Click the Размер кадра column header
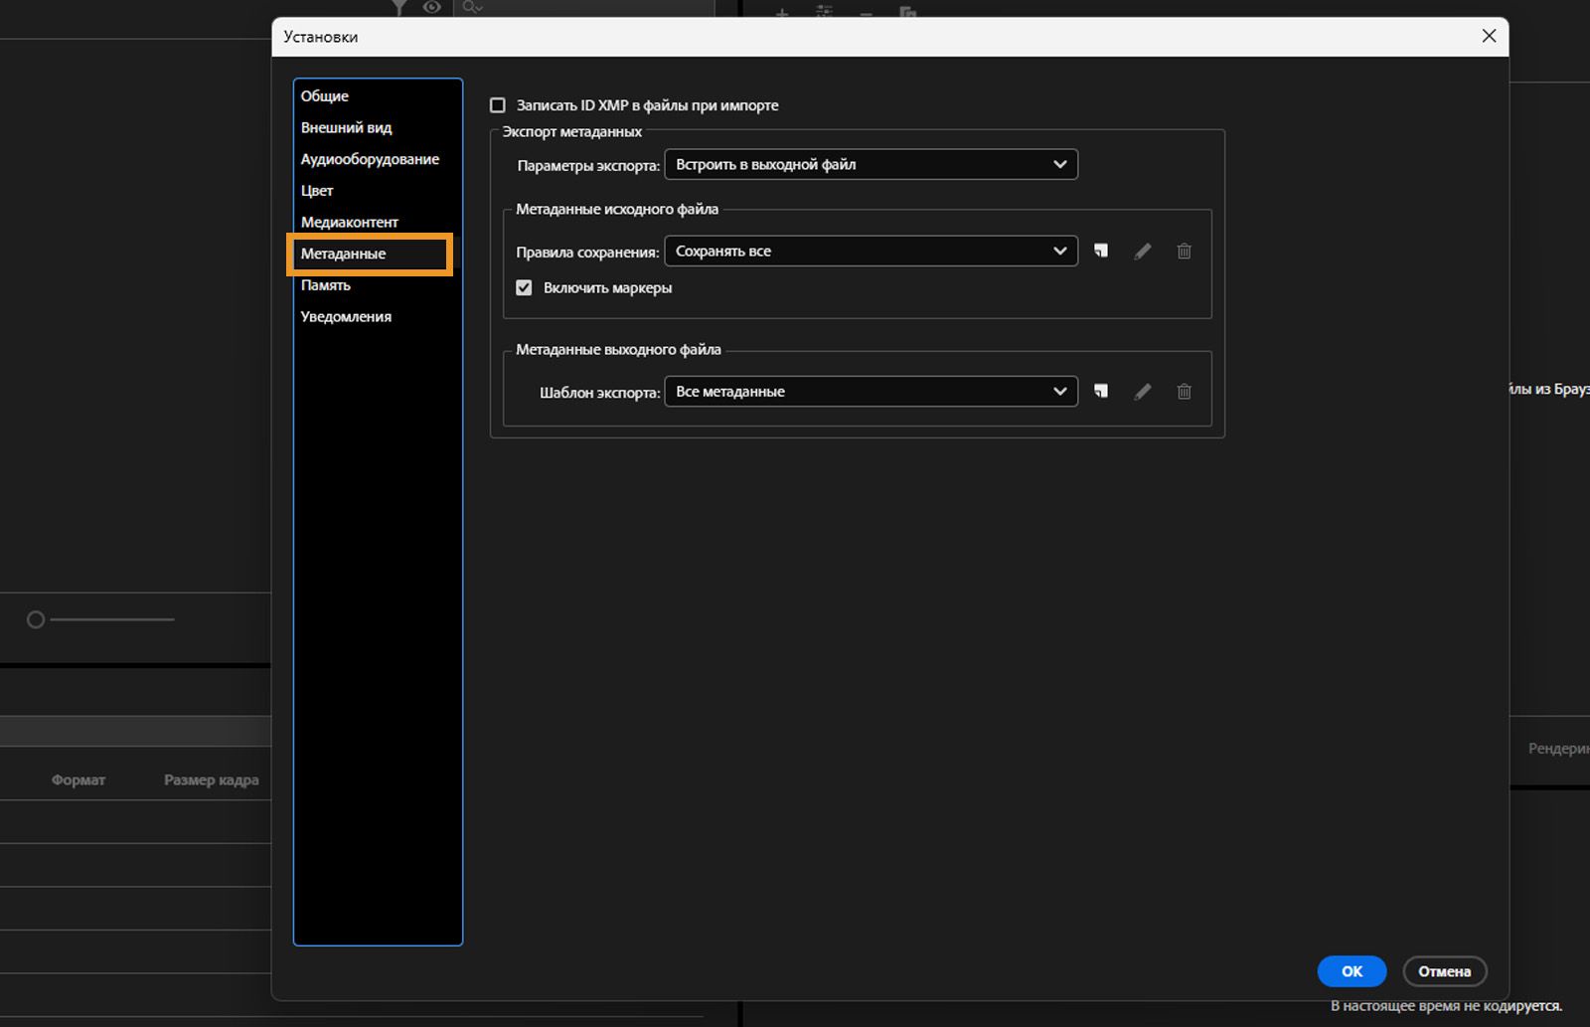 (x=211, y=780)
